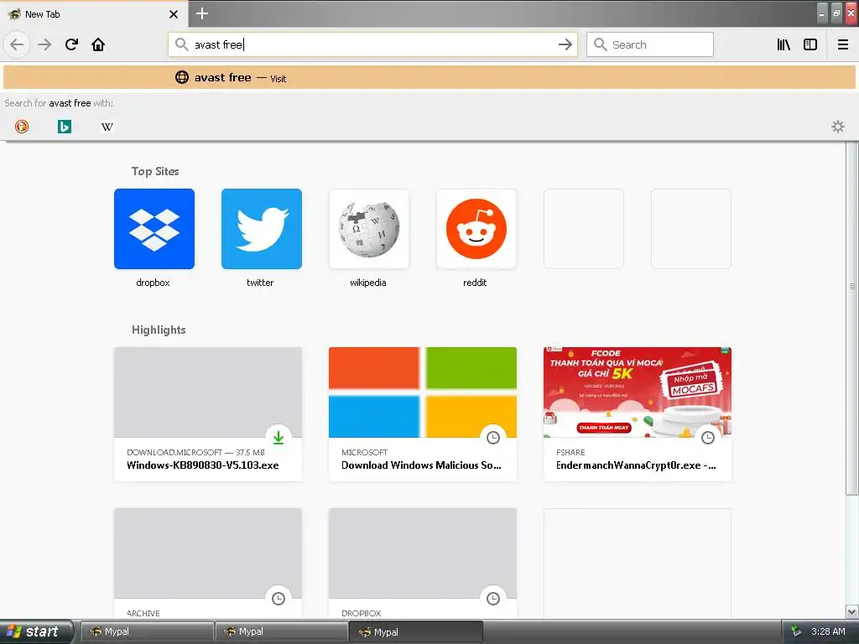
Task: Close the New Tab tab
Action: coord(174,14)
